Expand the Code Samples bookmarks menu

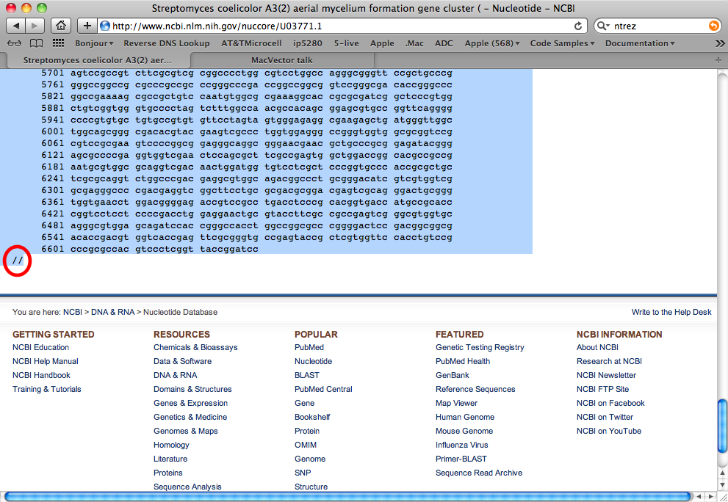(x=562, y=43)
